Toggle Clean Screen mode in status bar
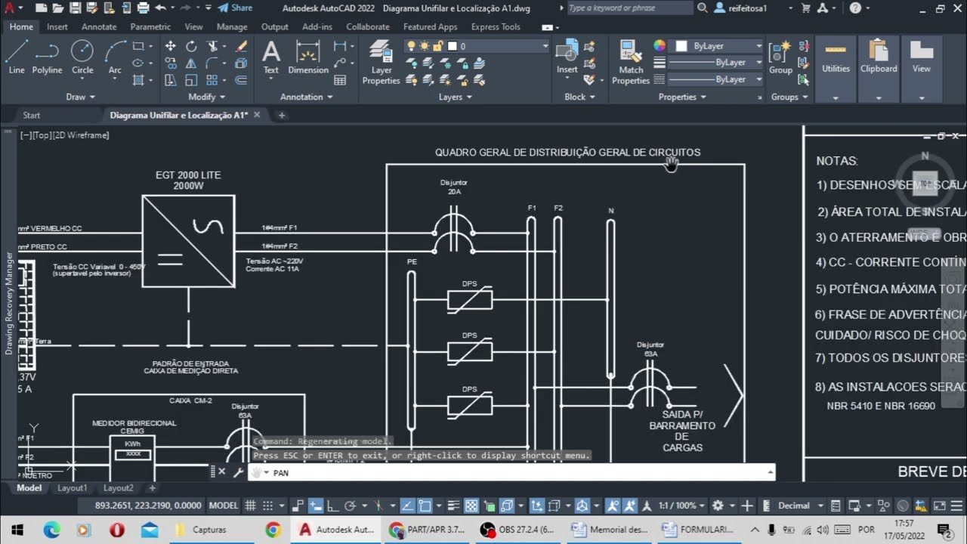The width and height of the screenshot is (967, 544). [x=938, y=505]
